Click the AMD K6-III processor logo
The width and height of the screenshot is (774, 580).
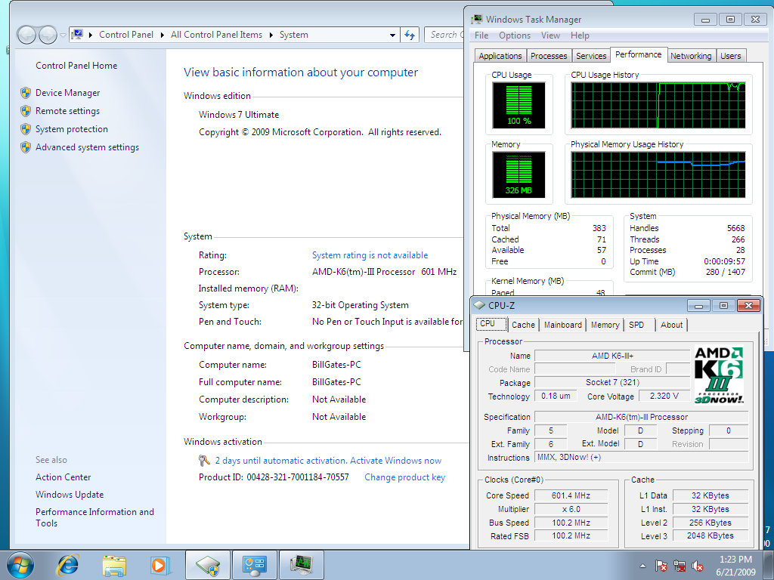coord(719,375)
